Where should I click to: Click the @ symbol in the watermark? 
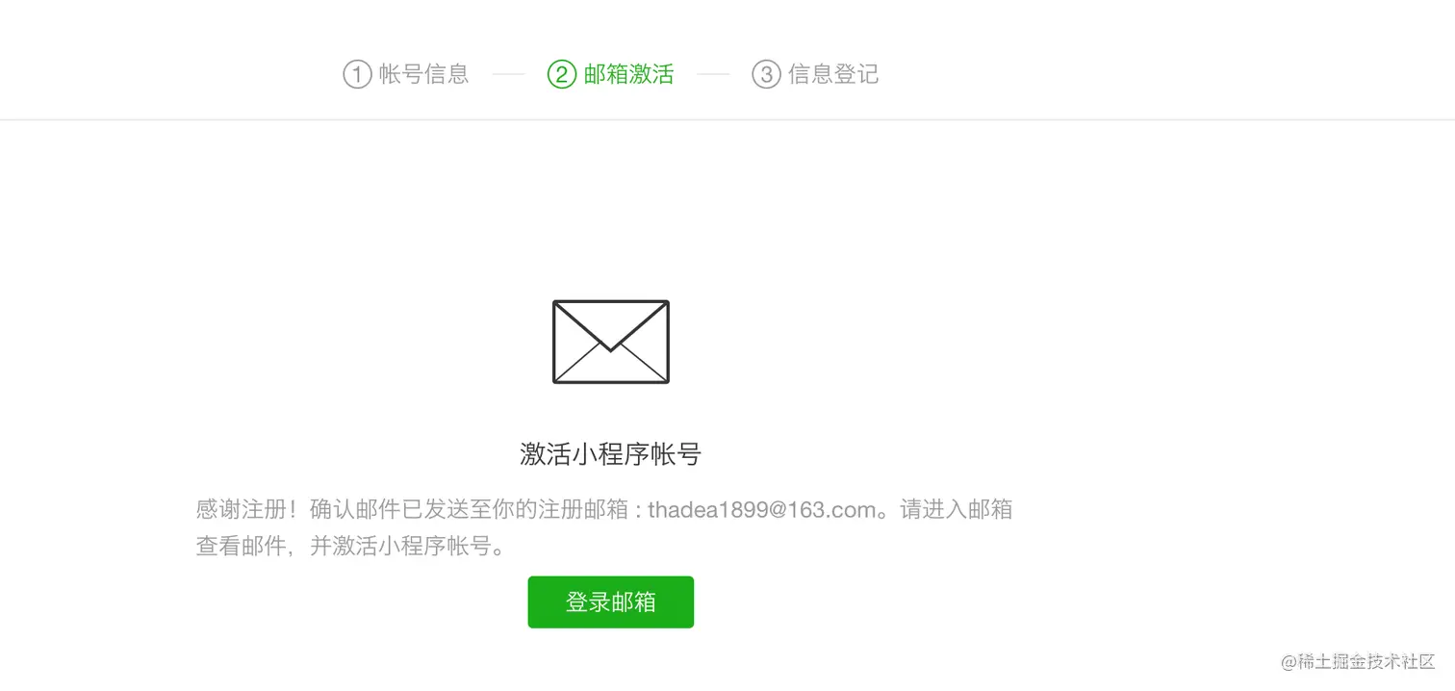click(x=1289, y=663)
